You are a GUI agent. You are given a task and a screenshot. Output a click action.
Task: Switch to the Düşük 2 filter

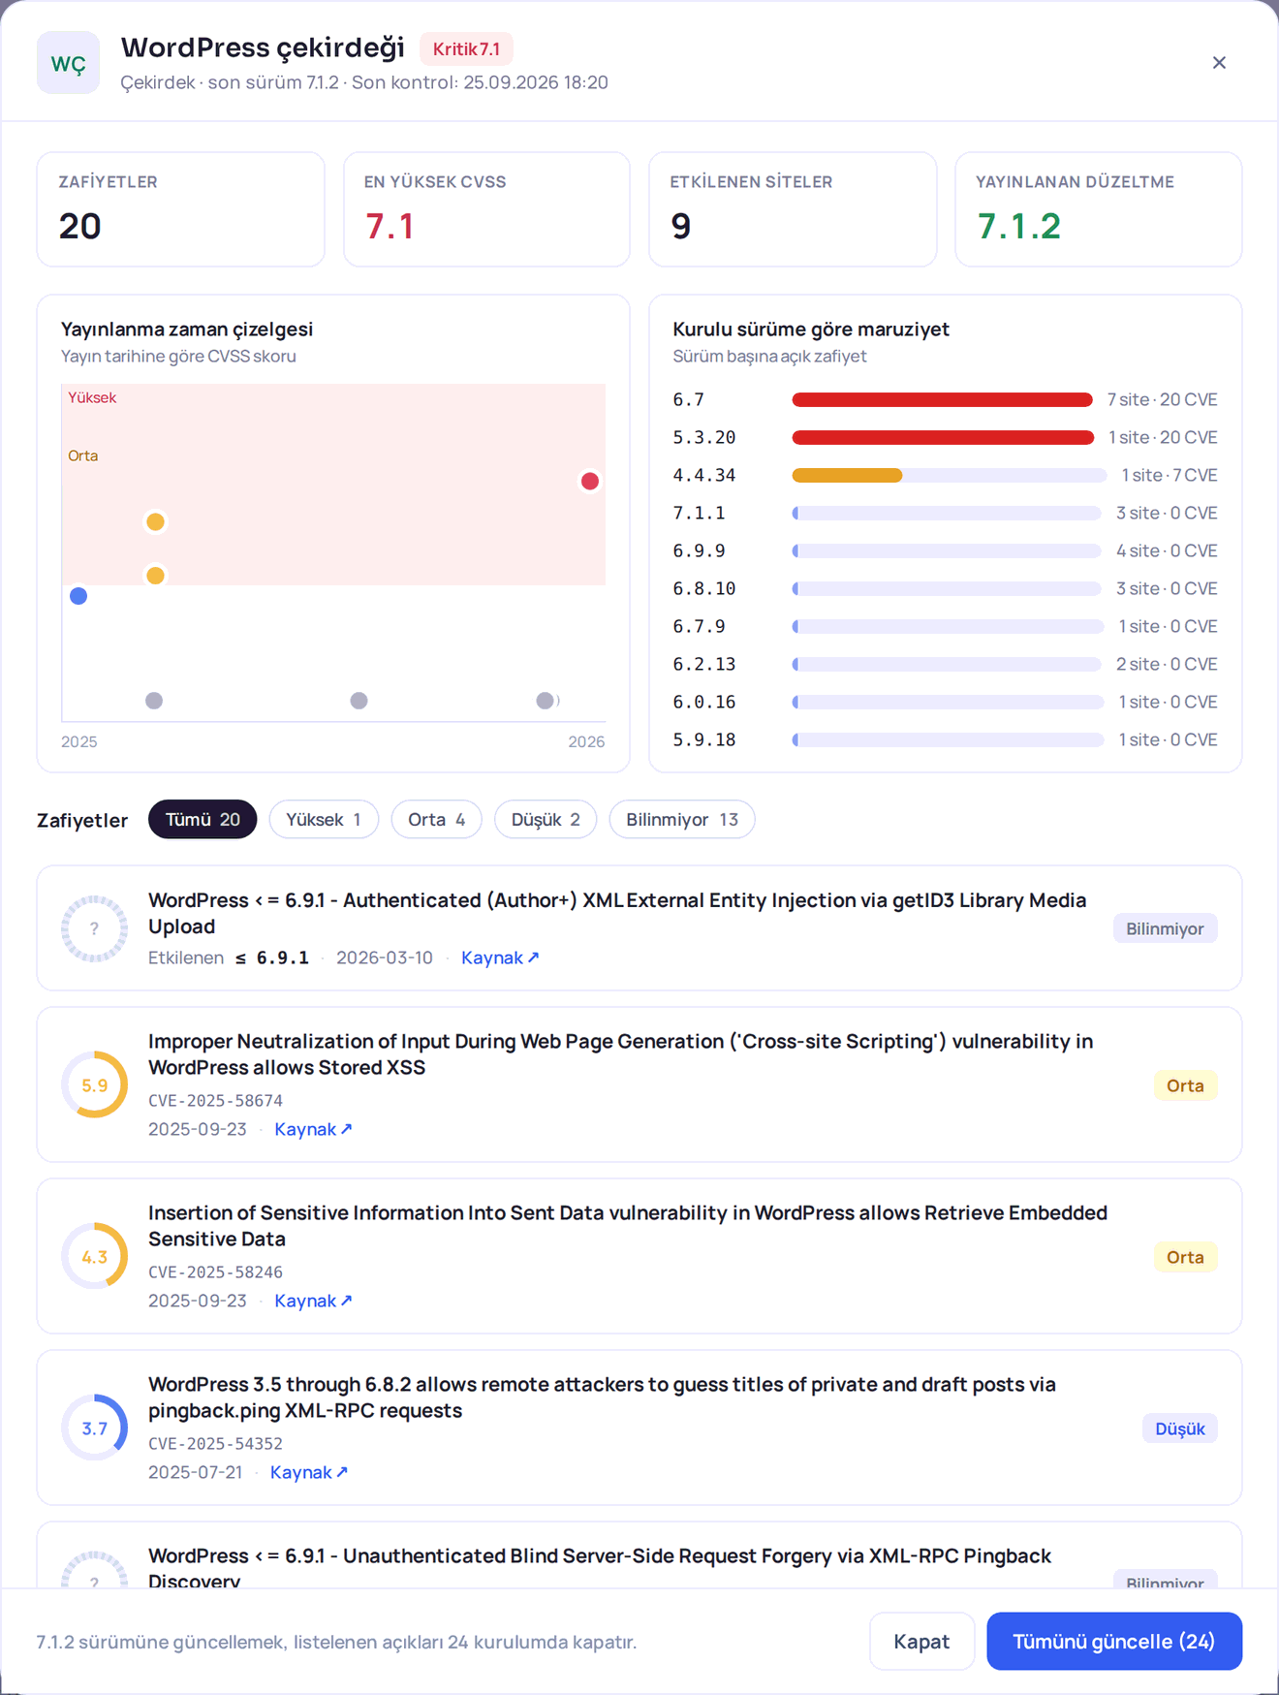[x=546, y=820]
